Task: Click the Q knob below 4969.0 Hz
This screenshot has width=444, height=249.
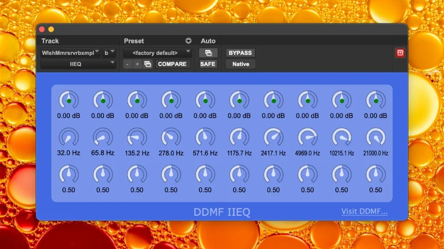Action: point(308,174)
